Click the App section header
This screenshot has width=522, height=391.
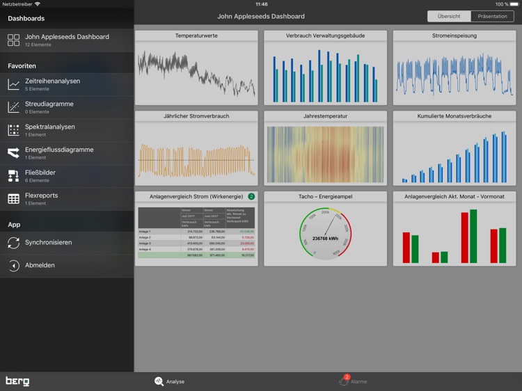(x=14, y=225)
